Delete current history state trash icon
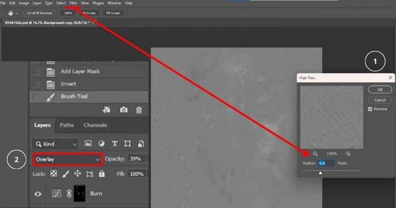This screenshot has width=396, height=208. pyautogui.click(x=139, y=110)
